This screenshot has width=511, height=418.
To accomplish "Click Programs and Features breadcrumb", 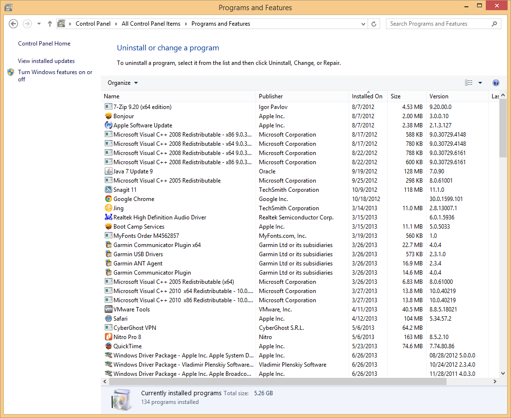I will click(x=221, y=24).
